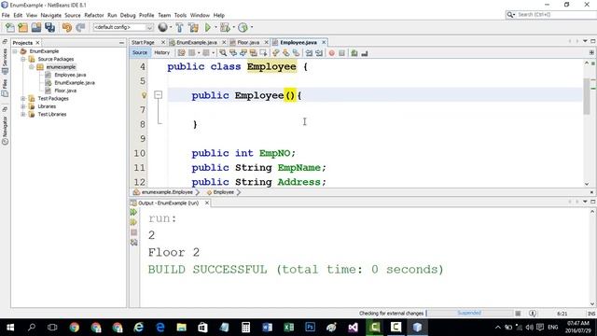This screenshot has width=597, height=336.
Task: Open Photoshop from the taskbar
Action: tap(310, 328)
